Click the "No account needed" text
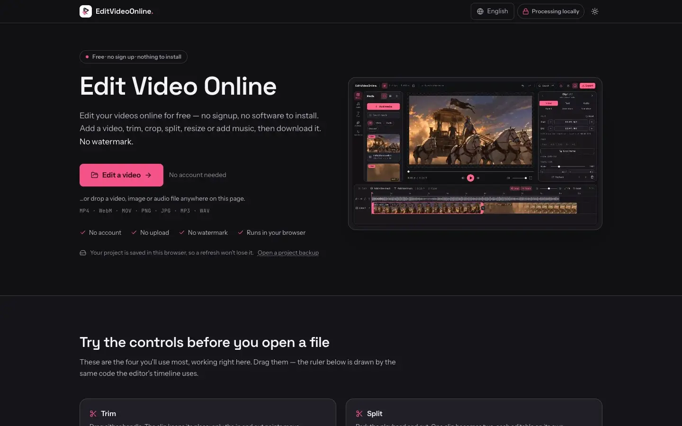 tap(197, 175)
